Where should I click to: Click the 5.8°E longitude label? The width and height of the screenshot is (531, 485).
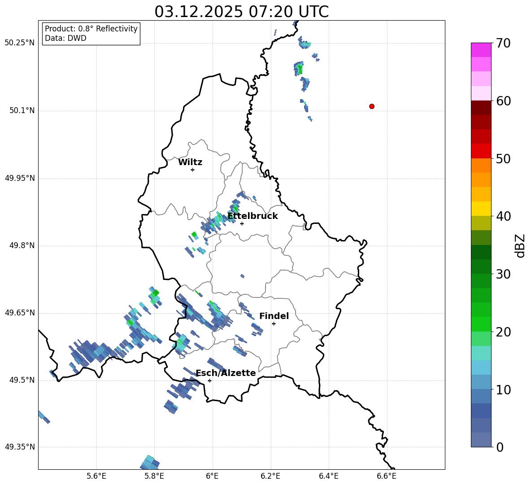(x=154, y=476)
